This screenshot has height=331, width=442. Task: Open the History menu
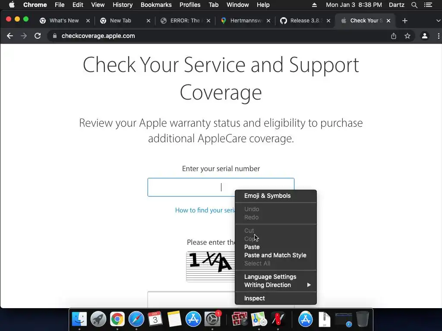tap(122, 5)
